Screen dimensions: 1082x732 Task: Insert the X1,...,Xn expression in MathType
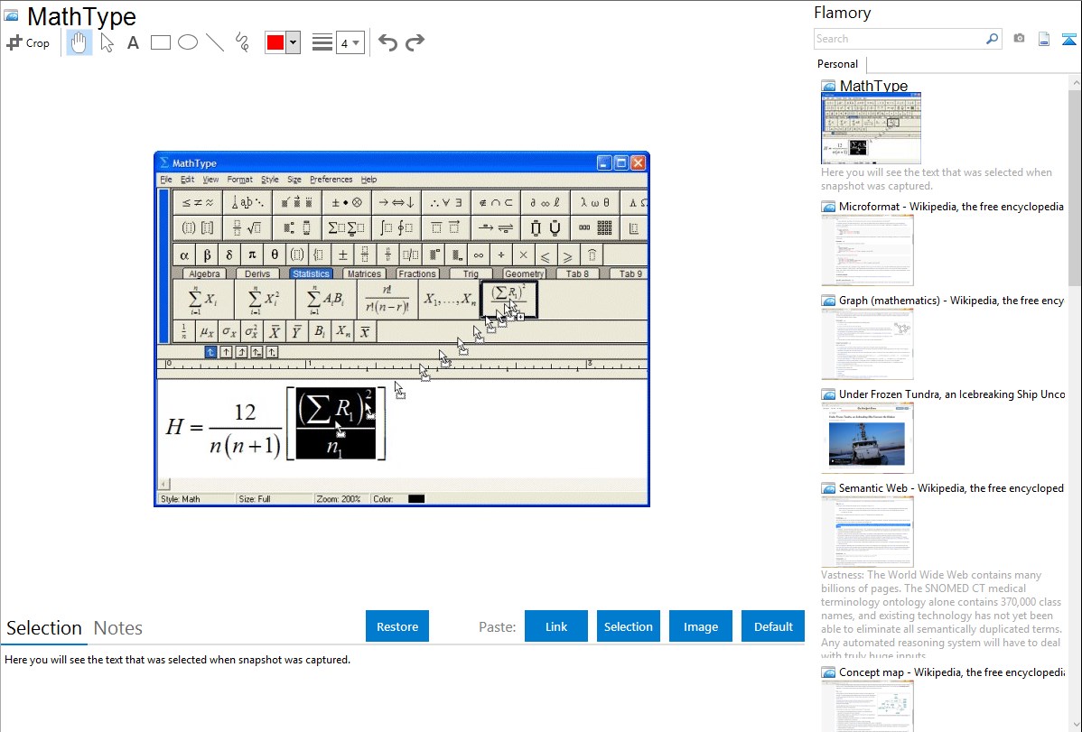tap(449, 300)
